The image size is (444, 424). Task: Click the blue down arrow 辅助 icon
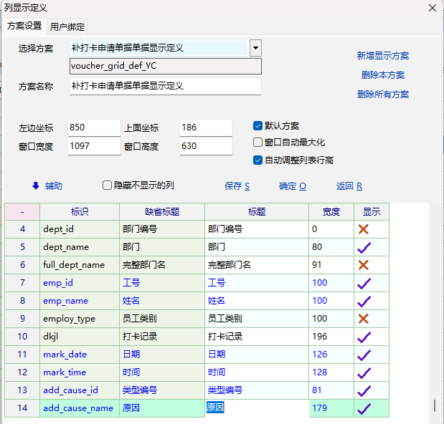[35, 185]
